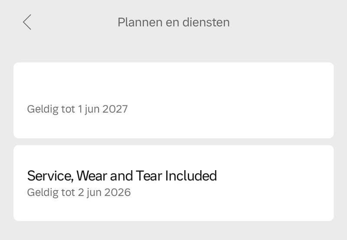This screenshot has width=347, height=240.
Task: Click the 2026 expiry date label
Action: click(79, 192)
